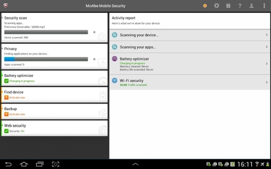
Task: Open settings with the gear icon
Action: click(x=216, y=6)
